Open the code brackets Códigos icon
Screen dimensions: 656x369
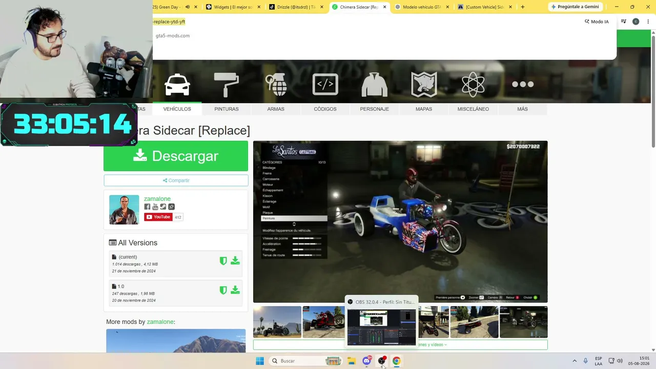point(325,85)
